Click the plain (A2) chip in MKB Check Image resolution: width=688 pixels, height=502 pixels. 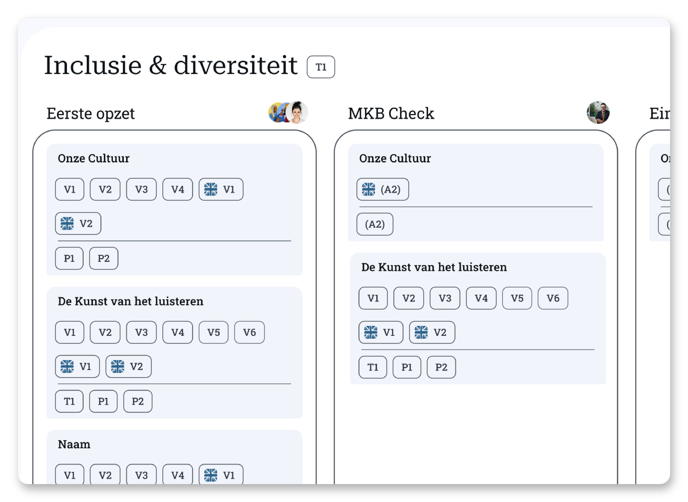pyautogui.click(x=375, y=224)
